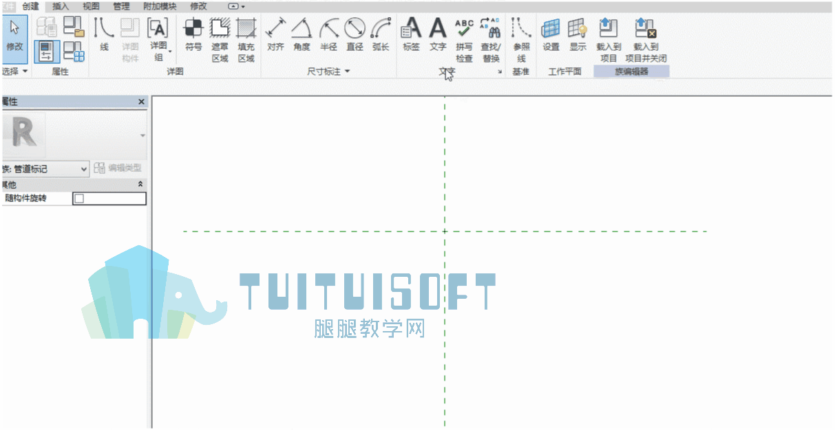Toggle the 随构件旋转 checkbox
The image size is (835, 430).
point(78,199)
